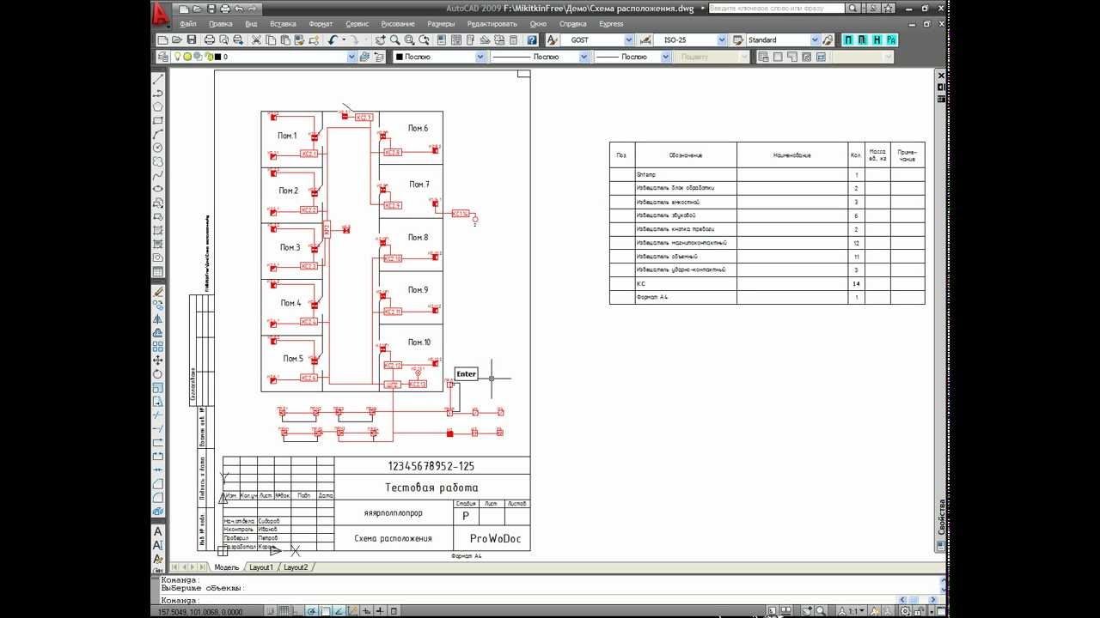Viewport: 1100px width, 618px height.
Task: Toggle Dynamic Input in status bar
Action: [x=366, y=611]
